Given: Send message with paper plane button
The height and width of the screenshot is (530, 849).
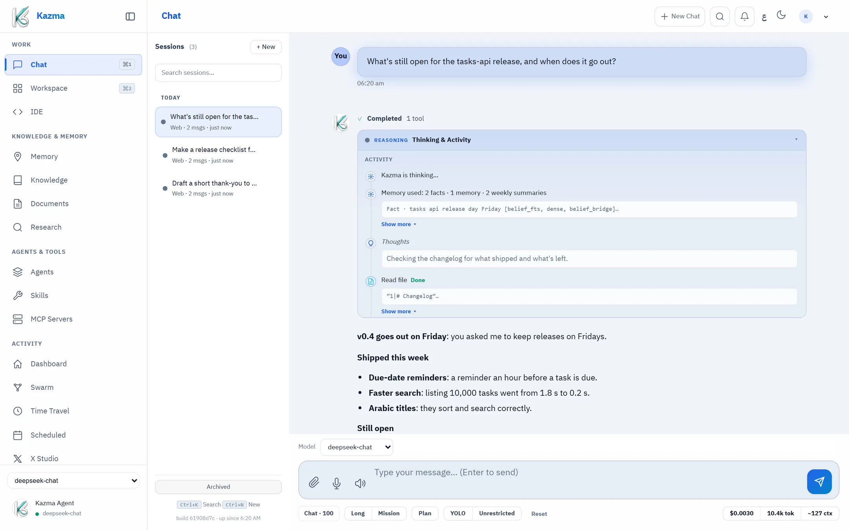Looking at the screenshot, I should tap(819, 481).
